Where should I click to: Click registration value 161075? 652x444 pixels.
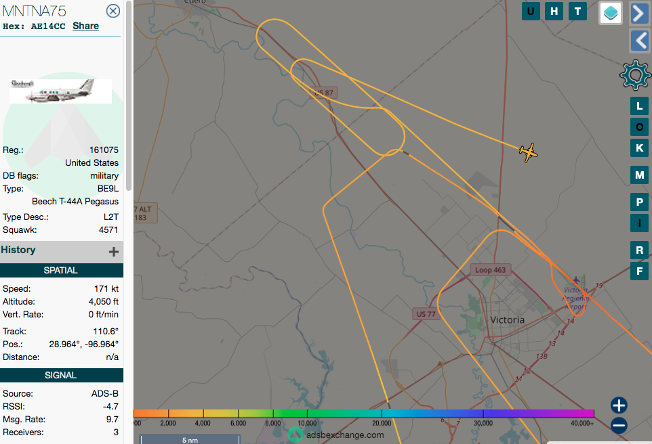click(x=104, y=150)
